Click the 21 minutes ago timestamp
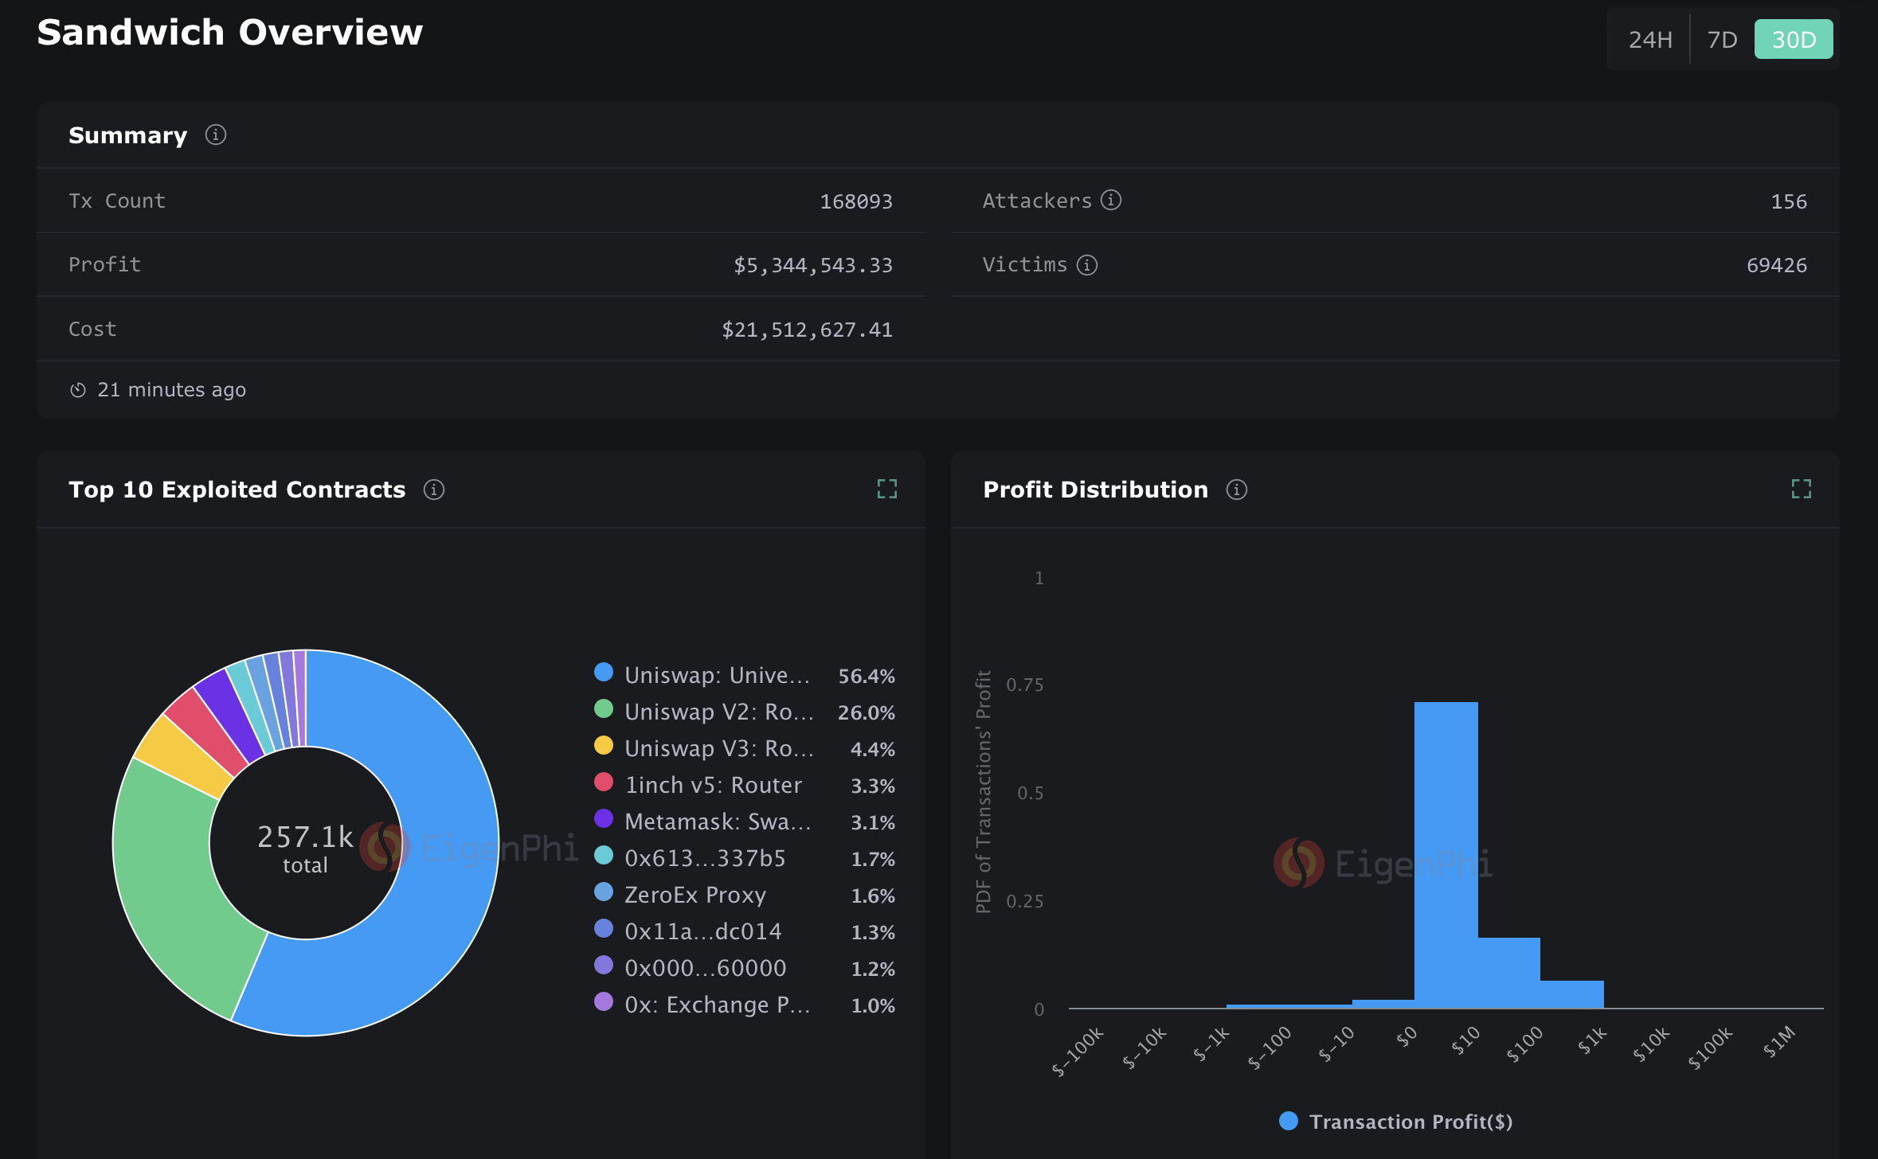 171,389
